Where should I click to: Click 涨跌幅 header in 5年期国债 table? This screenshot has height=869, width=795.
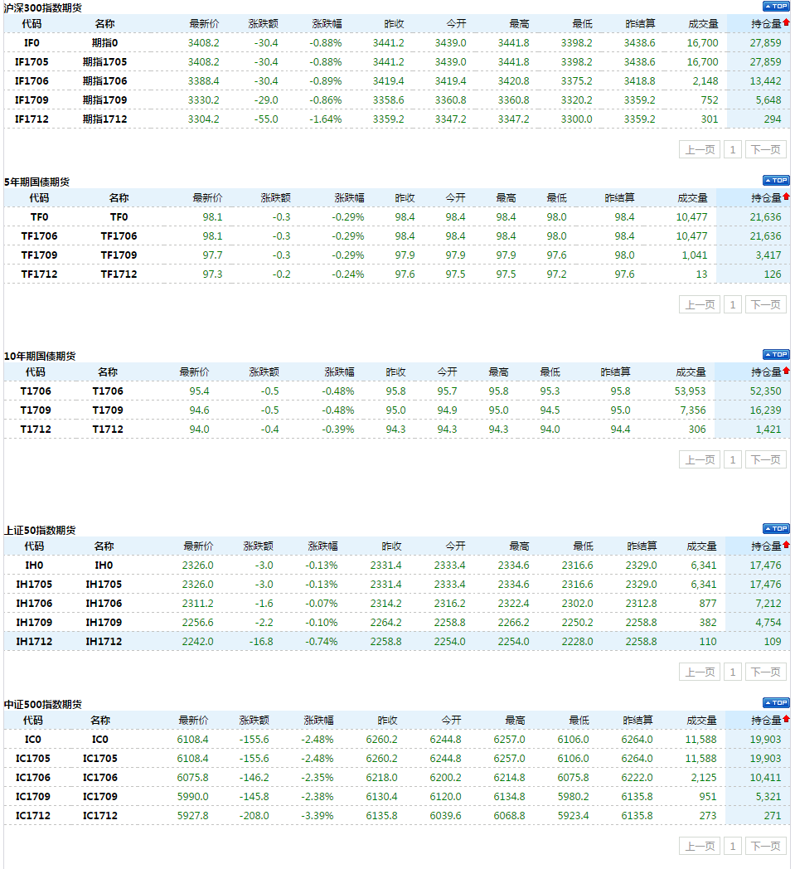click(349, 198)
